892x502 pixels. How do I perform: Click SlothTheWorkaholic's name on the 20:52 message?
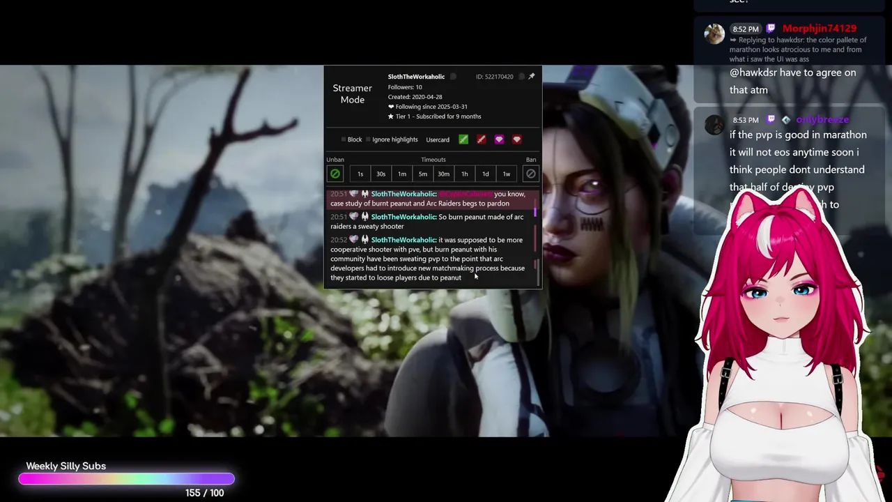(403, 240)
